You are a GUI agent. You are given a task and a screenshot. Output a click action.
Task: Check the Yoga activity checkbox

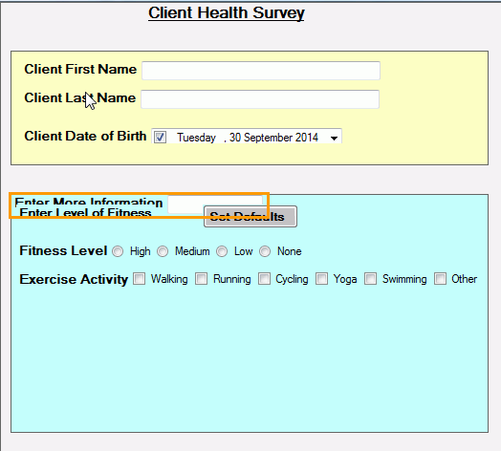tap(322, 278)
